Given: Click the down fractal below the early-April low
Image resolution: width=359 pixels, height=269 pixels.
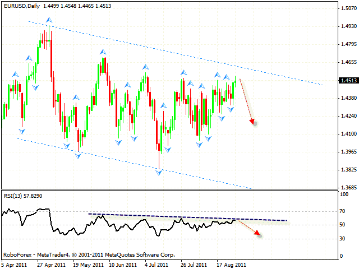Looking at the screenshot, I should [x=22, y=131].
